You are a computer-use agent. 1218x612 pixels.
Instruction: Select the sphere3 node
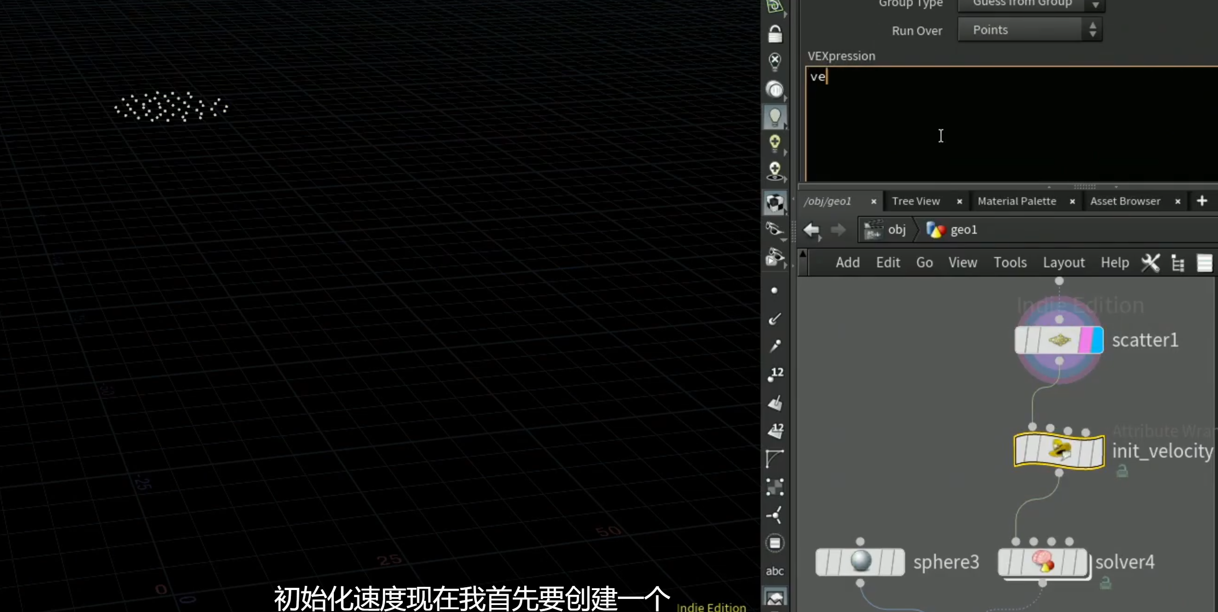859,562
